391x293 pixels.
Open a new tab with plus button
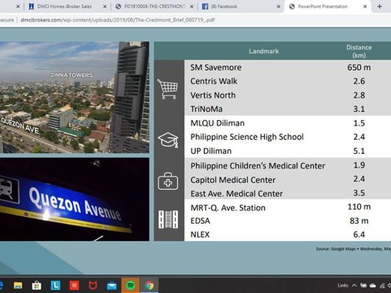(379, 7)
